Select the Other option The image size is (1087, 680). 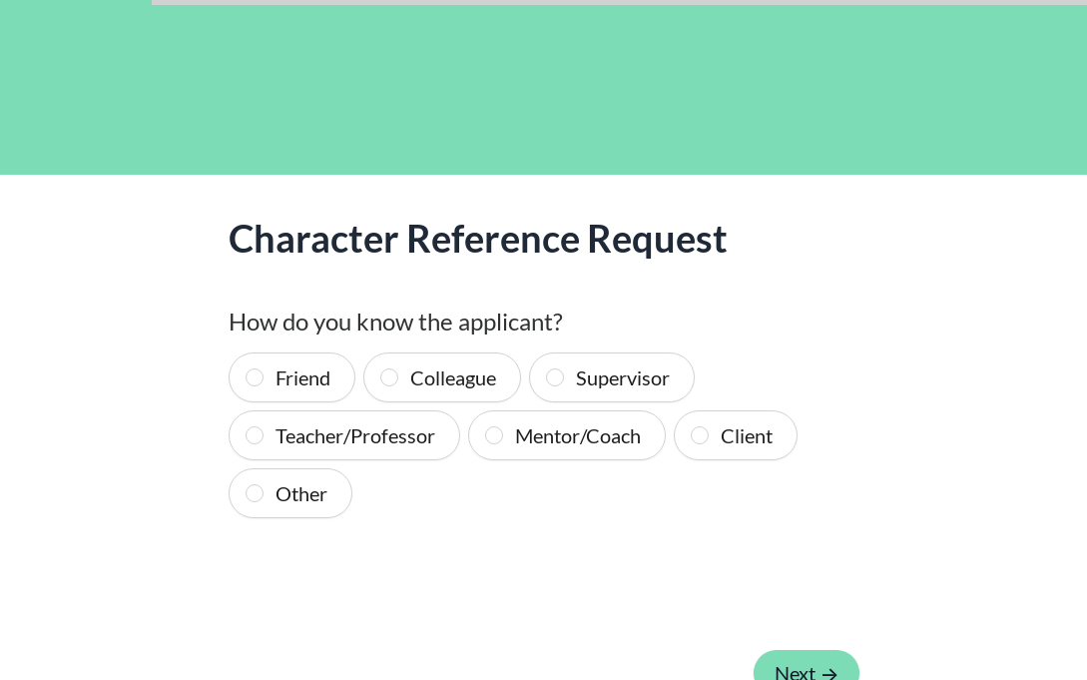[x=255, y=493]
